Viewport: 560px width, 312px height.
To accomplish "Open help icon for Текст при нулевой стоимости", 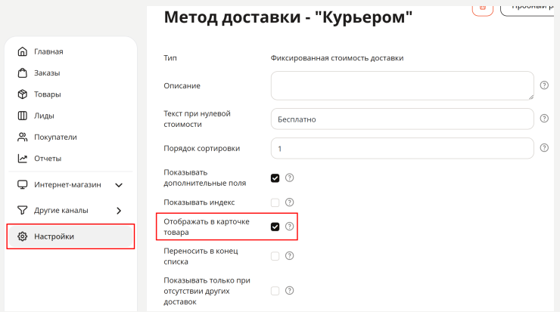I will click(544, 119).
